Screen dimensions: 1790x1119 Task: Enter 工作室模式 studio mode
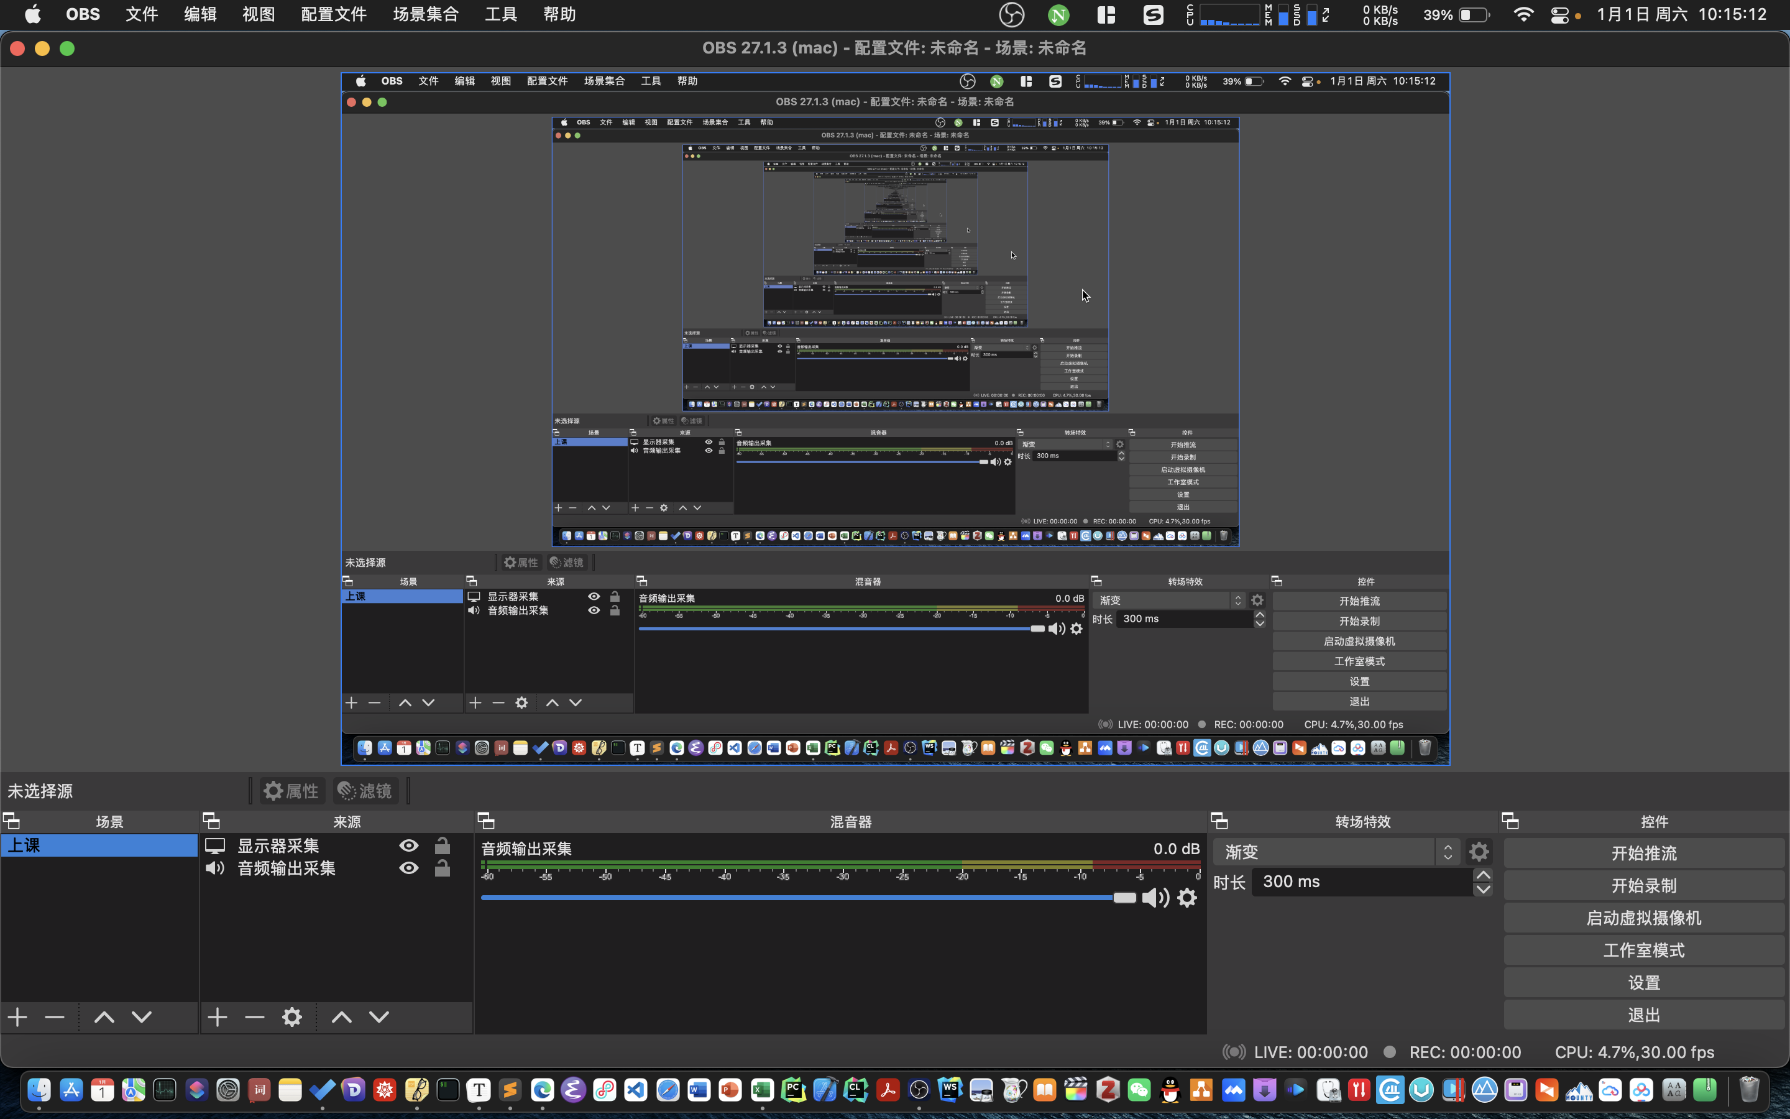[x=1643, y=949]
